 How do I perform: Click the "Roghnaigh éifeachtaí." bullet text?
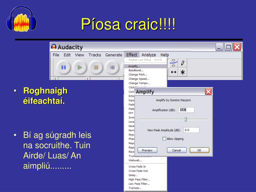coord(45,96)
